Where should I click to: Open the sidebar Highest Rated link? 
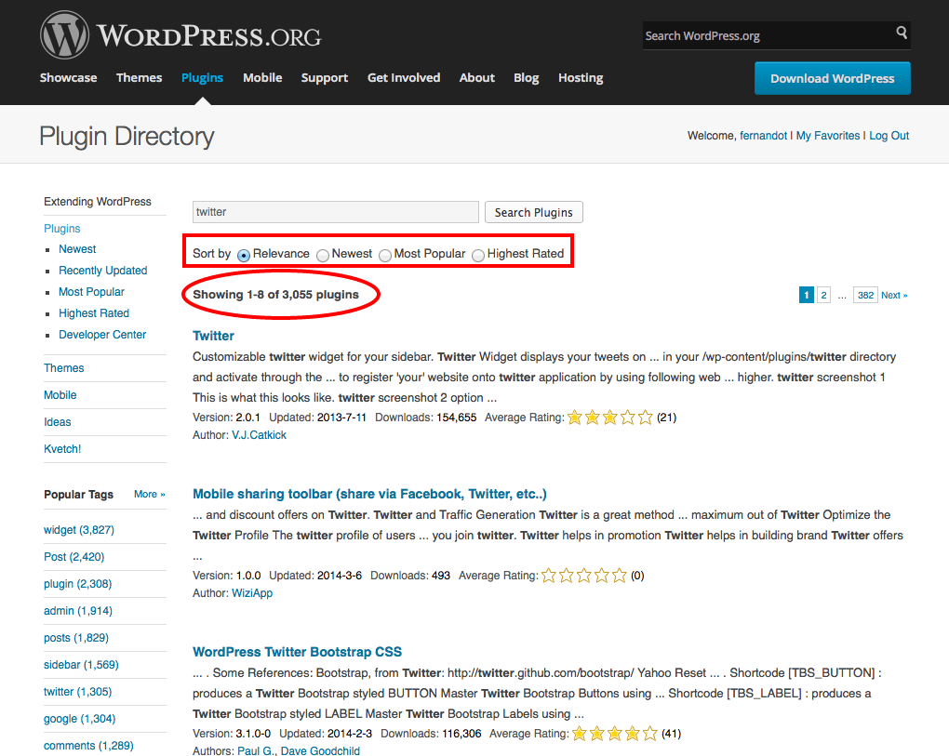pos(94,313)
